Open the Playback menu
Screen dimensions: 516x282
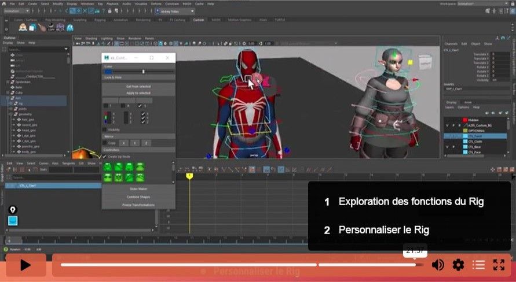pos(112,4)
